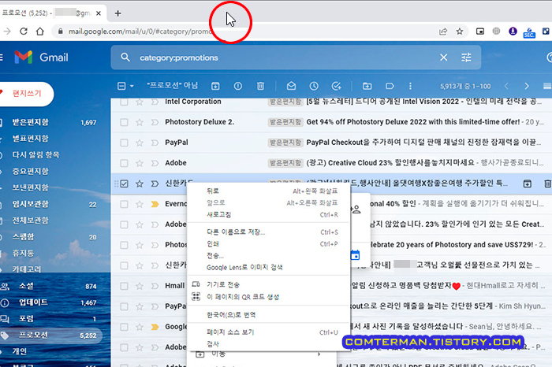Toggle importance marker on Google row
The width and height of the screenshot is (552, 367).
point(155,327)
